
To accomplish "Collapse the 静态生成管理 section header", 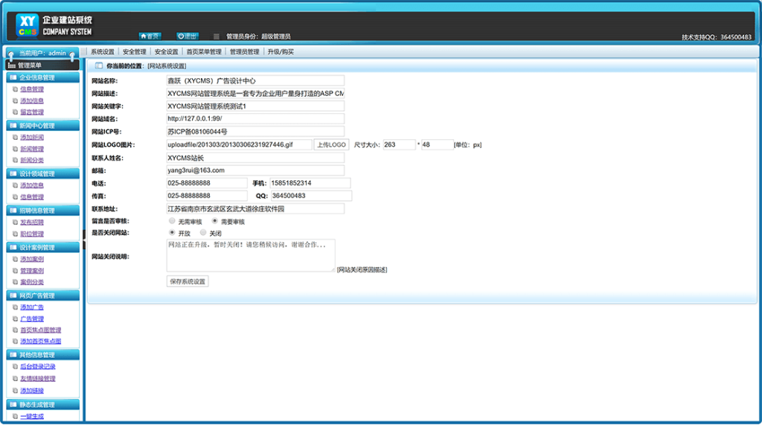I will (42, 405).
